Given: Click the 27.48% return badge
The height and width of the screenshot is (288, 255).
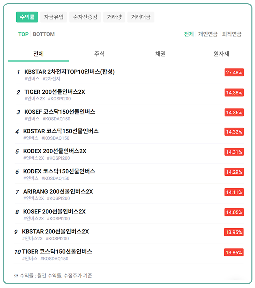Looking at the screenshot, I should (x=234, y=73).
